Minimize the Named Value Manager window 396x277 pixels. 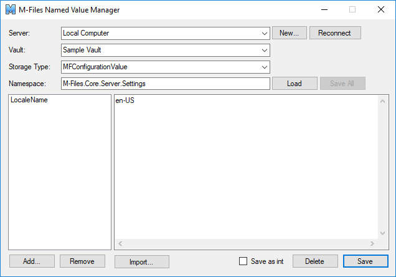pos(324,9)
